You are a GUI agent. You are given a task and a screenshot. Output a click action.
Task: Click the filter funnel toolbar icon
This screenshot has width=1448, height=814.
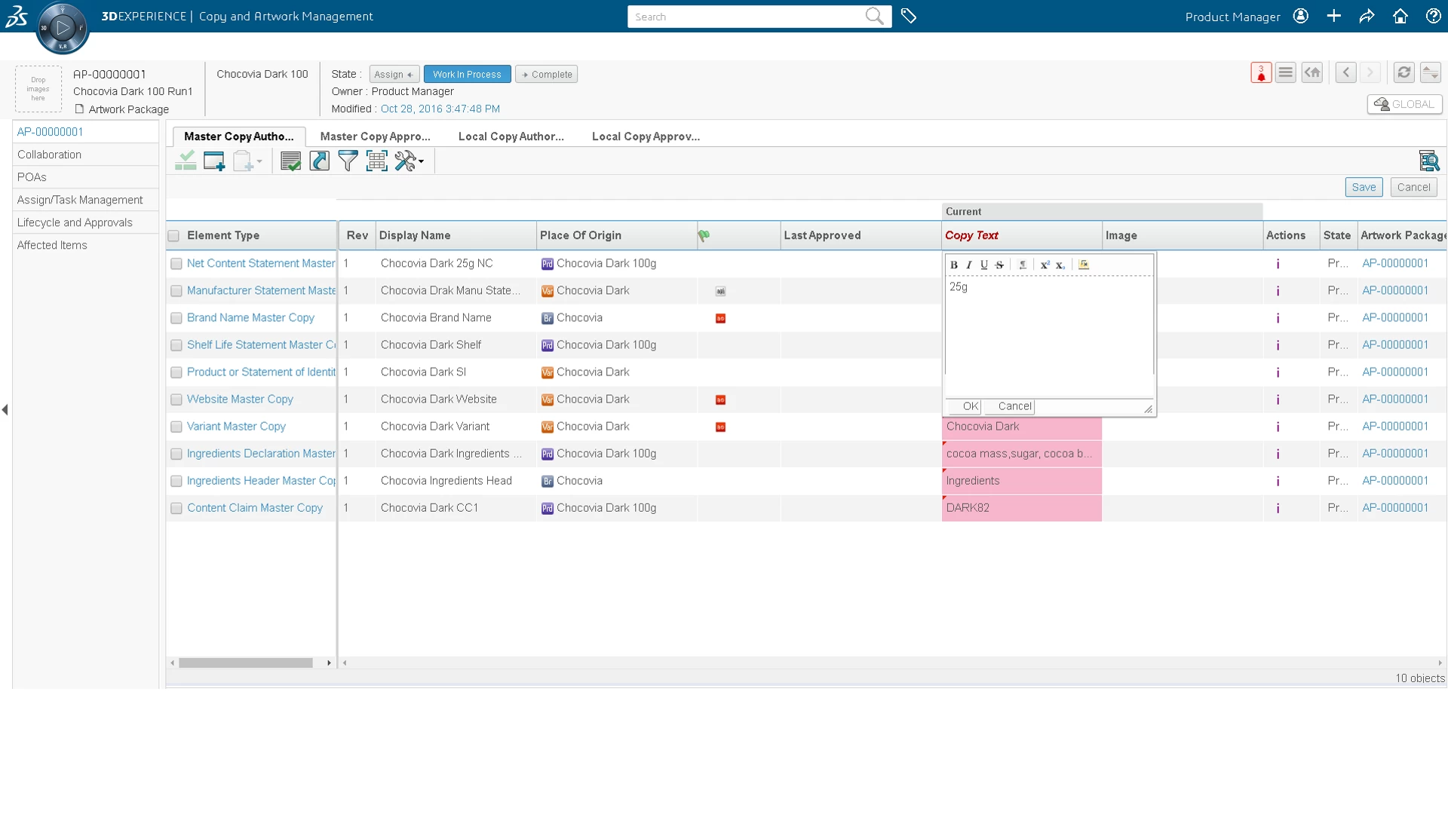pyautogui.click(x=348, y=161)
